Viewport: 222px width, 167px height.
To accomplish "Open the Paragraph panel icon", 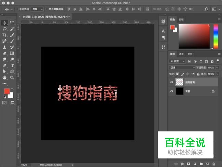I will pyautogui.click(x=163, y=38).
